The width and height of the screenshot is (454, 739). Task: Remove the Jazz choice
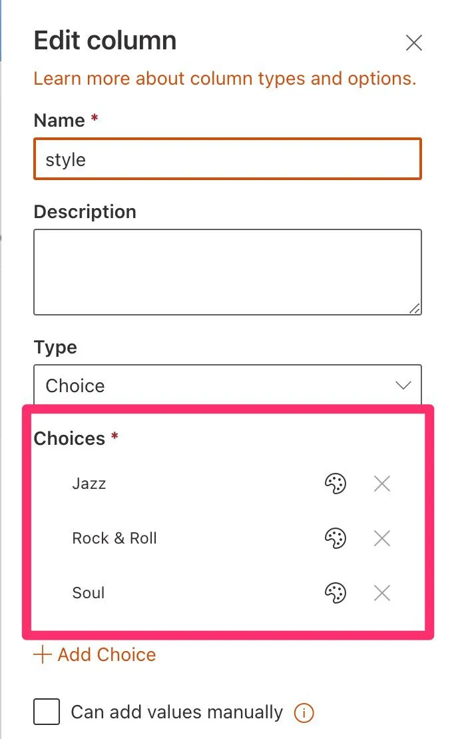pyautogui.click(x=382, y=484)
